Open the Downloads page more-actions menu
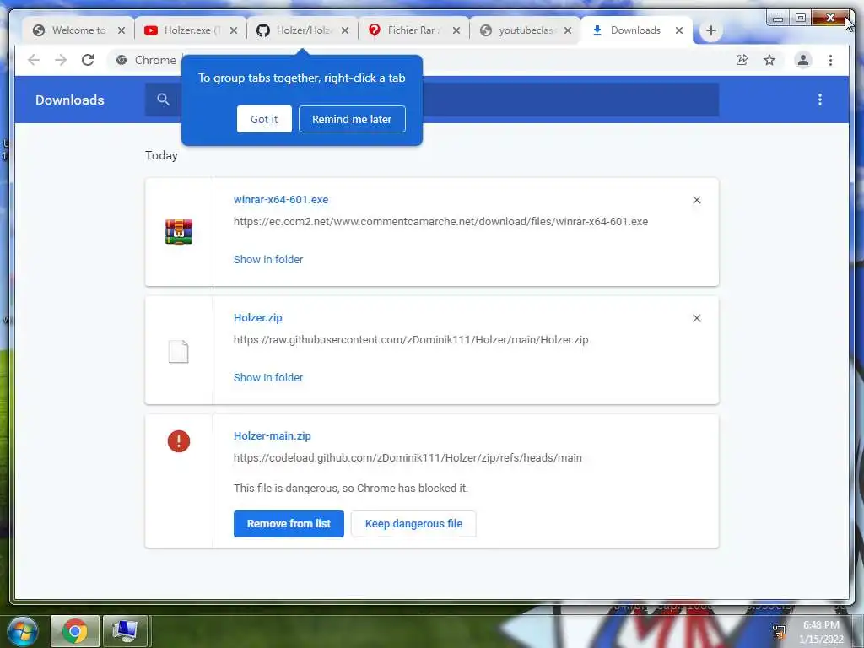This screenshot has height=648, width=864. click(820, 100)
